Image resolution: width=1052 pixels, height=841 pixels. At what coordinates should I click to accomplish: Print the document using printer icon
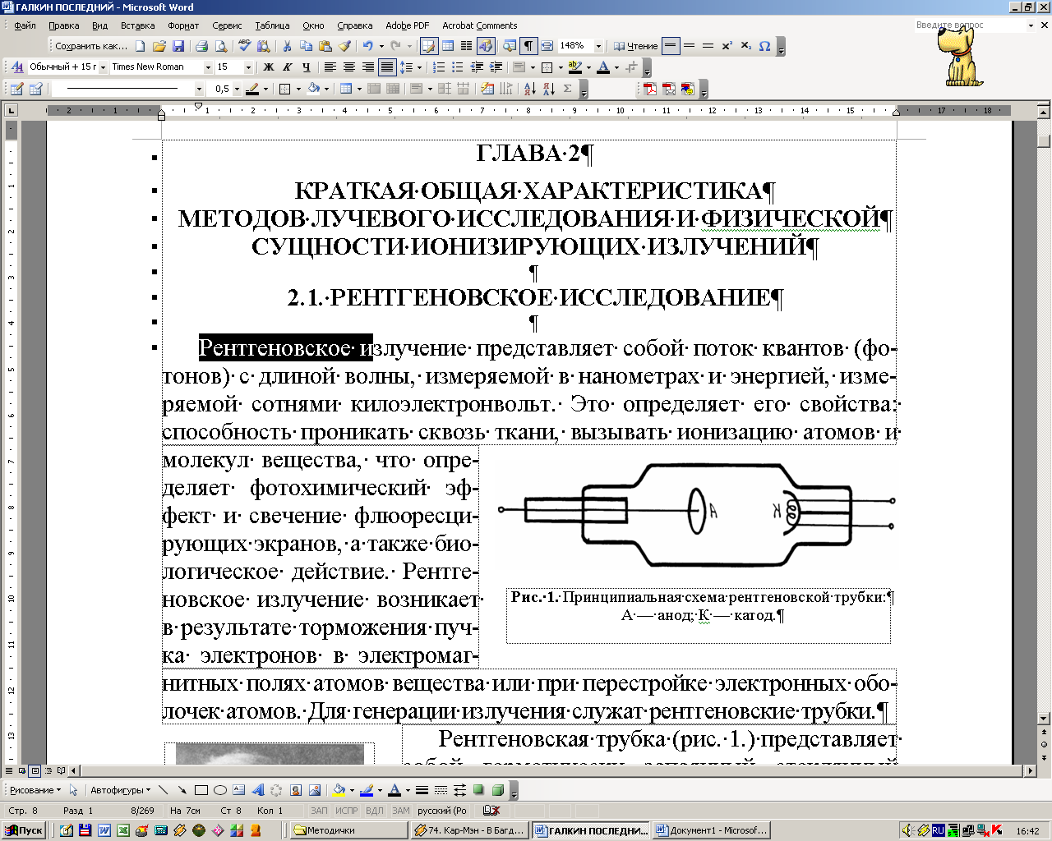202,46
